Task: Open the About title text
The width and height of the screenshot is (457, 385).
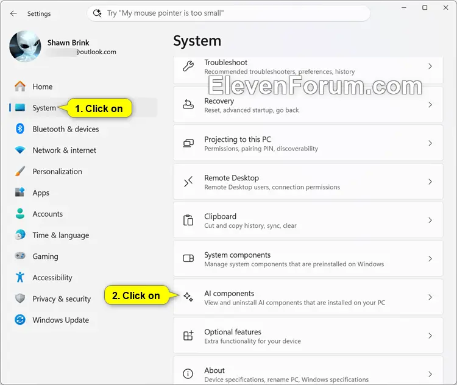Action: pos(214,370)
